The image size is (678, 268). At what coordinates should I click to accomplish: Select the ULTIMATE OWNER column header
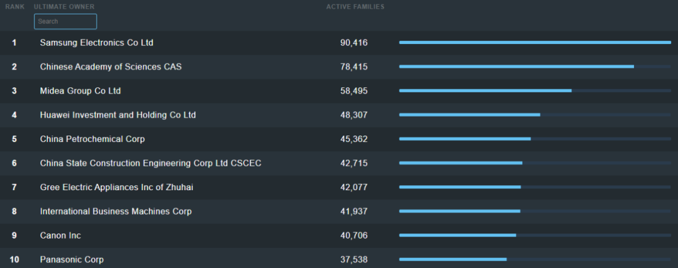point(64,7)
